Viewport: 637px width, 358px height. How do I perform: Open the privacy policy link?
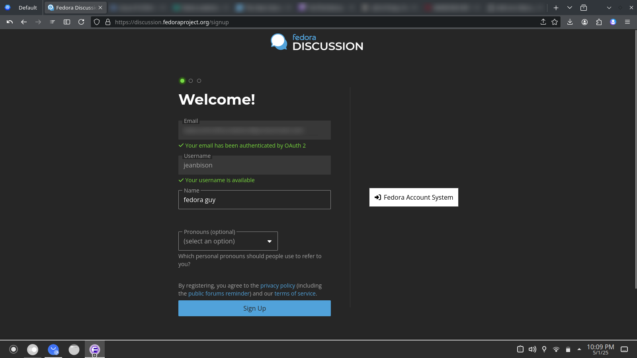coord(278,286)
